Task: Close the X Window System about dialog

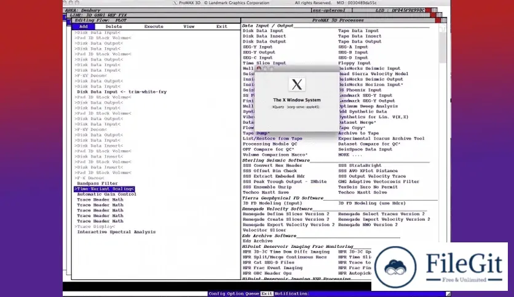Action: coord(259,69)
